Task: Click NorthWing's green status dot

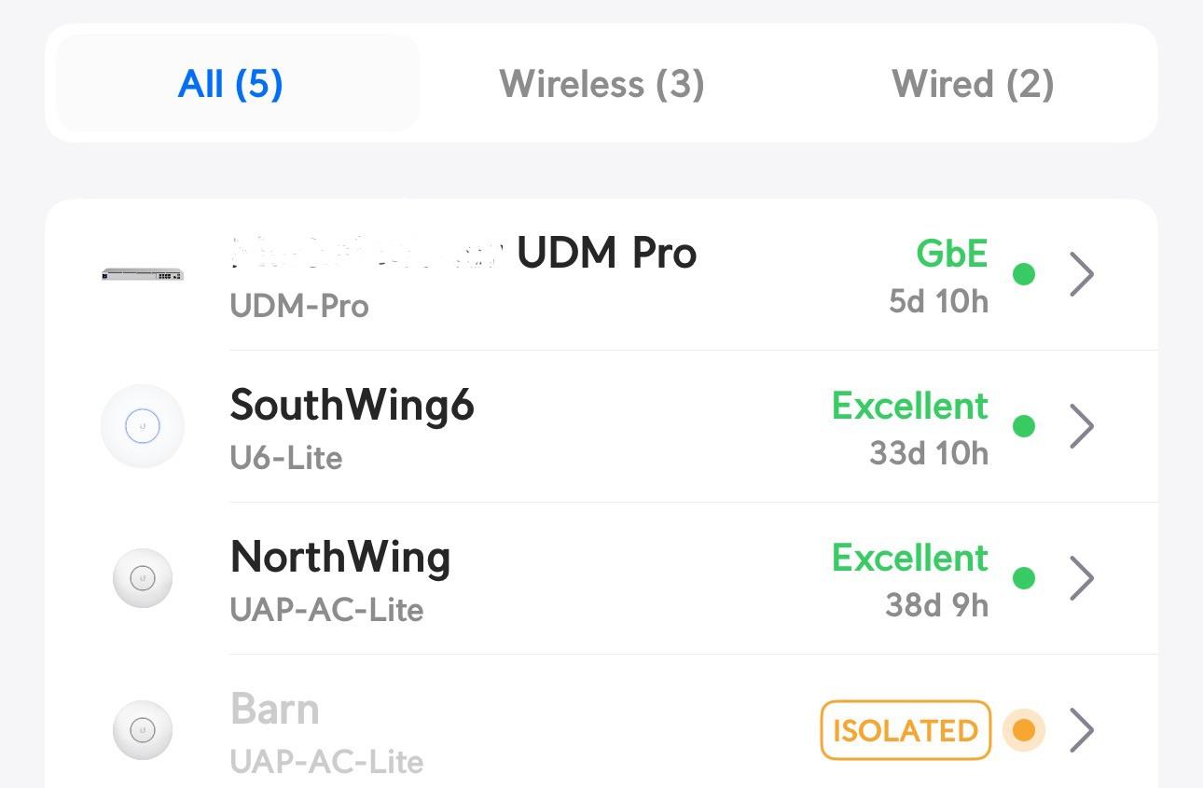Action: (x=1024, y=578)
